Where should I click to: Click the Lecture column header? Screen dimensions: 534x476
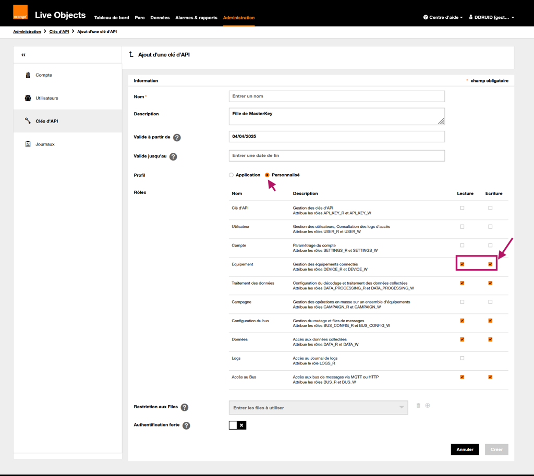(x=465, y=193)
